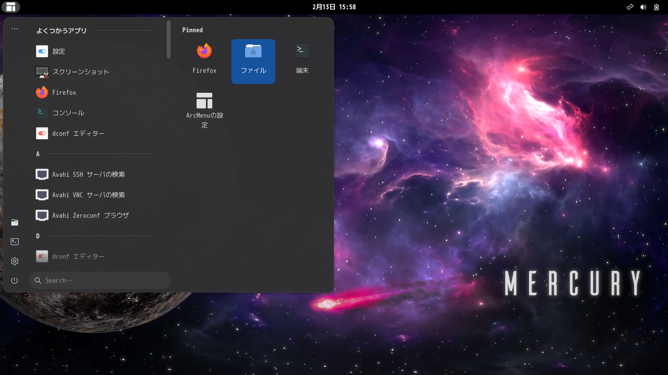Open スクリーンショット from the app list
The image size is (668, 375).
coord(95,72)
